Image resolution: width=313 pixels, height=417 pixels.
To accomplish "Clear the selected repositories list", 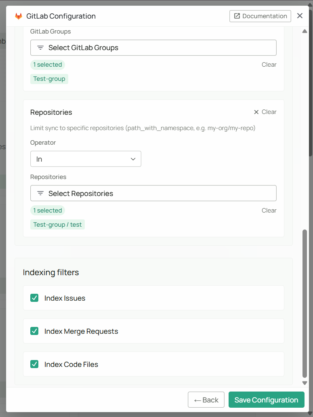I will pyautogui.click(x=269, y=211).
